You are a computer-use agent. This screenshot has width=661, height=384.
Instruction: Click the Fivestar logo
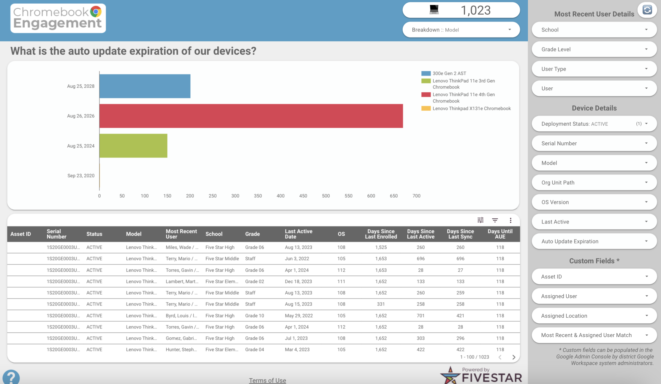pyautogui.click(x=481, y=375)
